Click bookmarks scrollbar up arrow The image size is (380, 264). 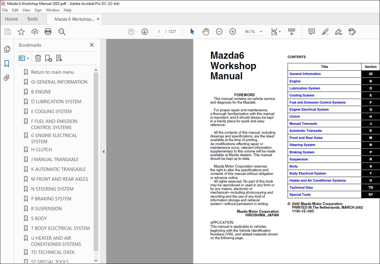[x=96, y=70]
